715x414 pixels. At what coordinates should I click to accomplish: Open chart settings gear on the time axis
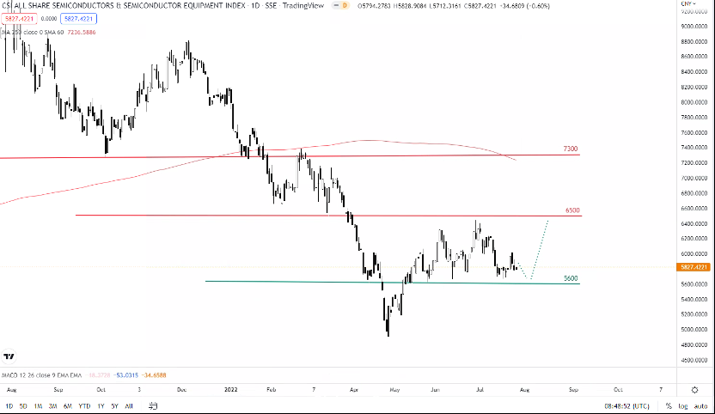(695, 390)
